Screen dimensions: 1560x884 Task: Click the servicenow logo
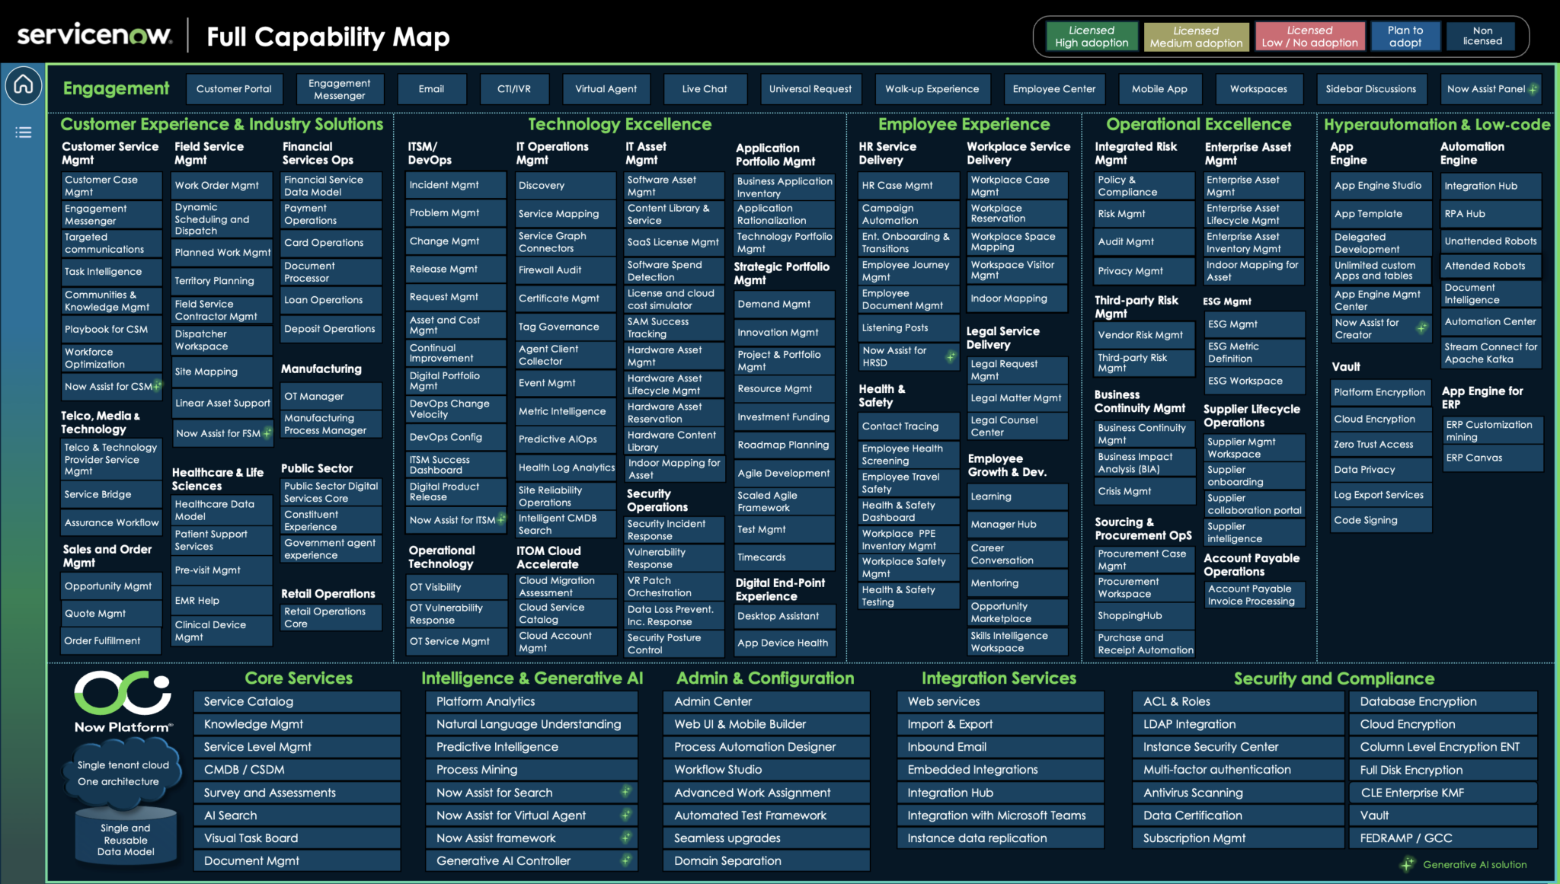point(94,35)
